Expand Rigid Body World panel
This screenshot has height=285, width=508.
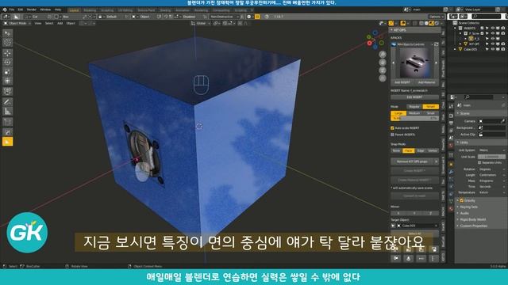tap(481, 219)
